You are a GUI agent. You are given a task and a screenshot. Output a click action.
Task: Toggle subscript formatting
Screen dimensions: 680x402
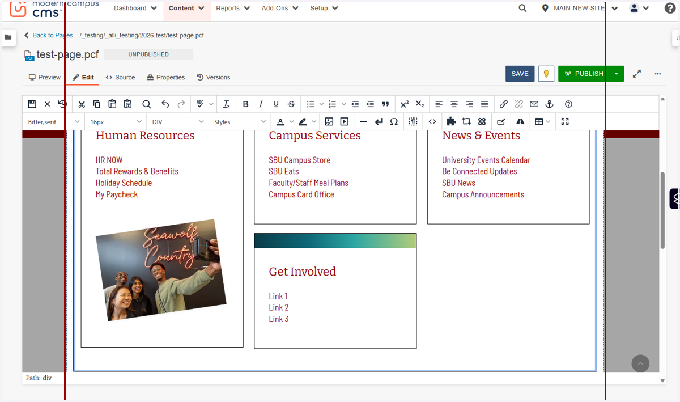click(x=420, y=104)
